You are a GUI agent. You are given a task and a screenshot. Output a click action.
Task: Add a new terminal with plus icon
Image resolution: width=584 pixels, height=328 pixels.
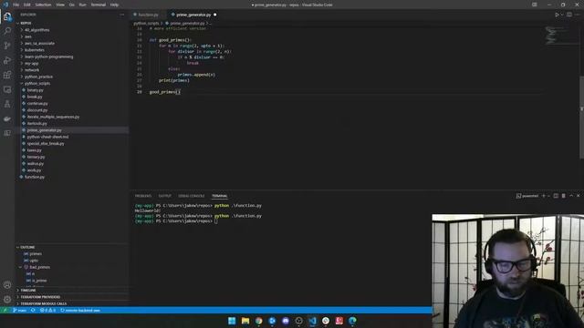[x=544, y=196]
